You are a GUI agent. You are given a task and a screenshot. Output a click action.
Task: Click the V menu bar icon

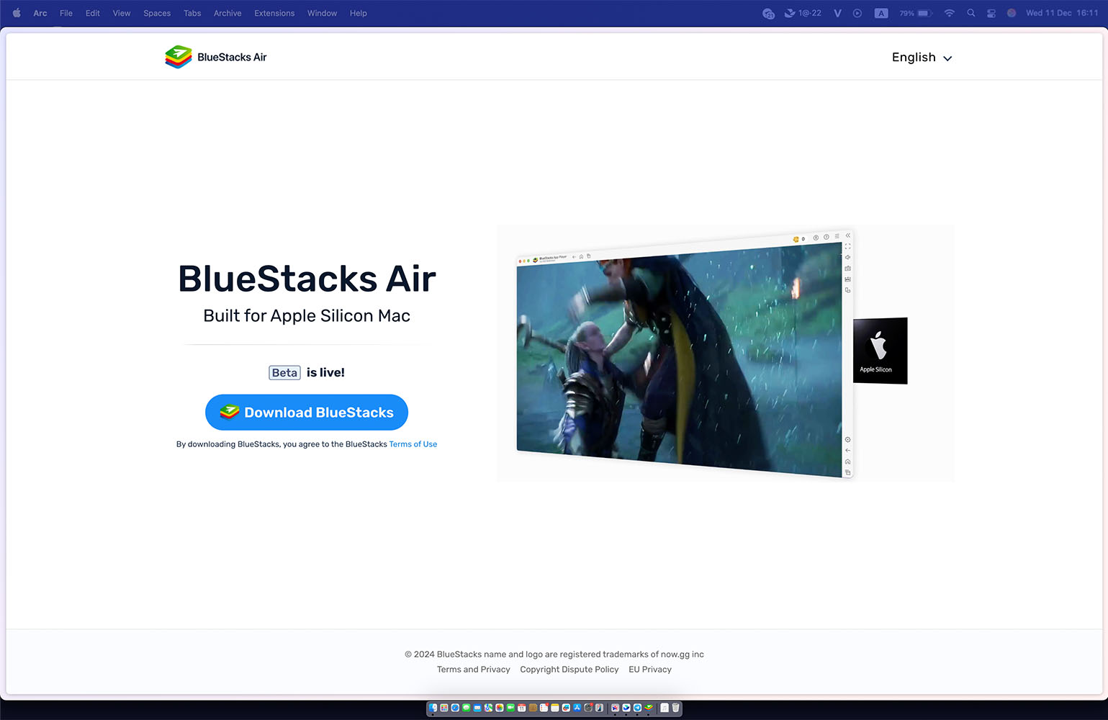click(837, 13)
